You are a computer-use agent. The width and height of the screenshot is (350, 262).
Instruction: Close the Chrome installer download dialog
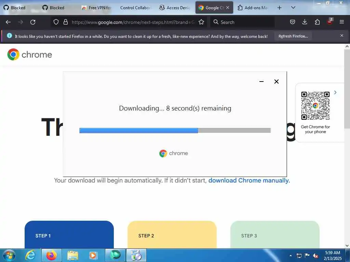[276, 82]
